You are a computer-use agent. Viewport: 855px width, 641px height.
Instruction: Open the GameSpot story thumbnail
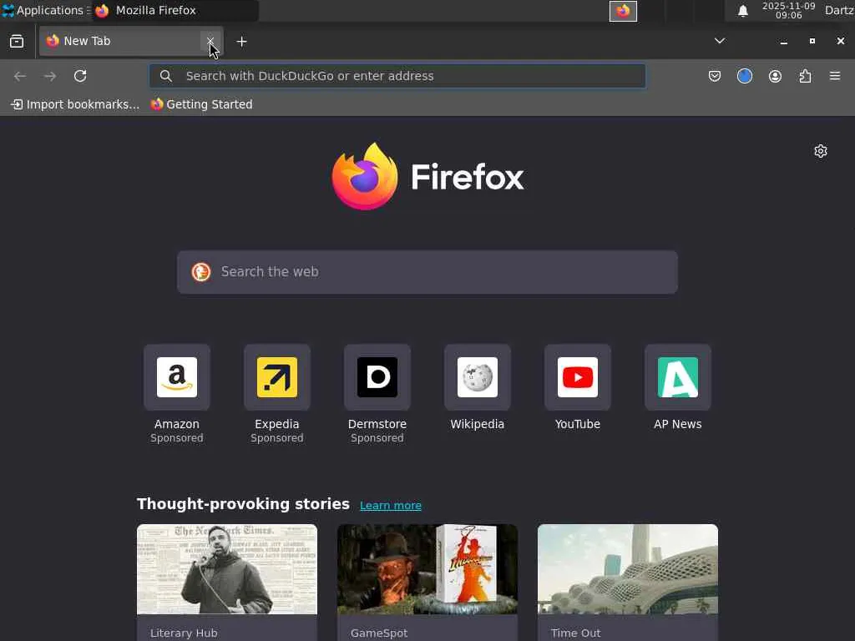pos(427,569)
